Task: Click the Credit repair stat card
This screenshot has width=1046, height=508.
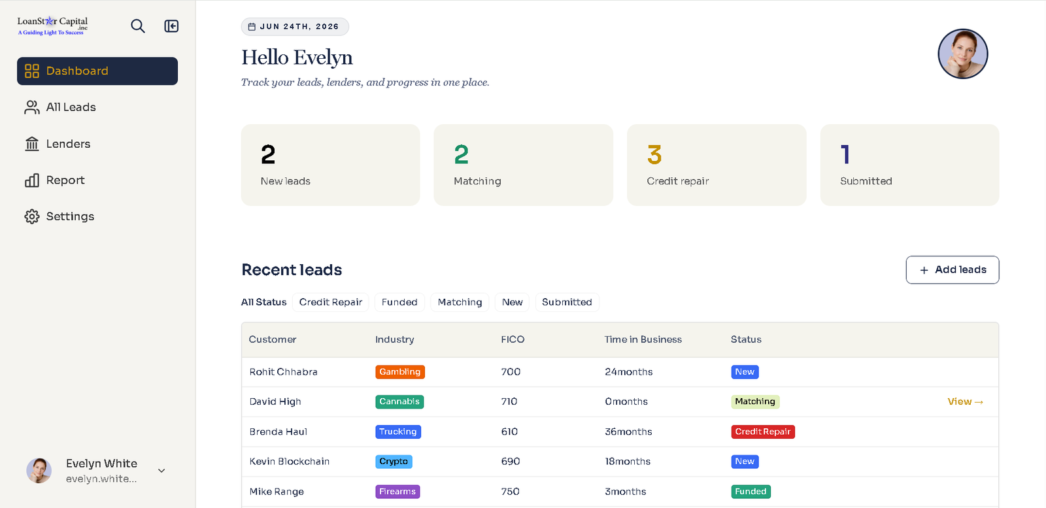Action: [717, 165]
